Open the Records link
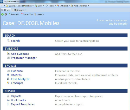 [x=16, y=75]
